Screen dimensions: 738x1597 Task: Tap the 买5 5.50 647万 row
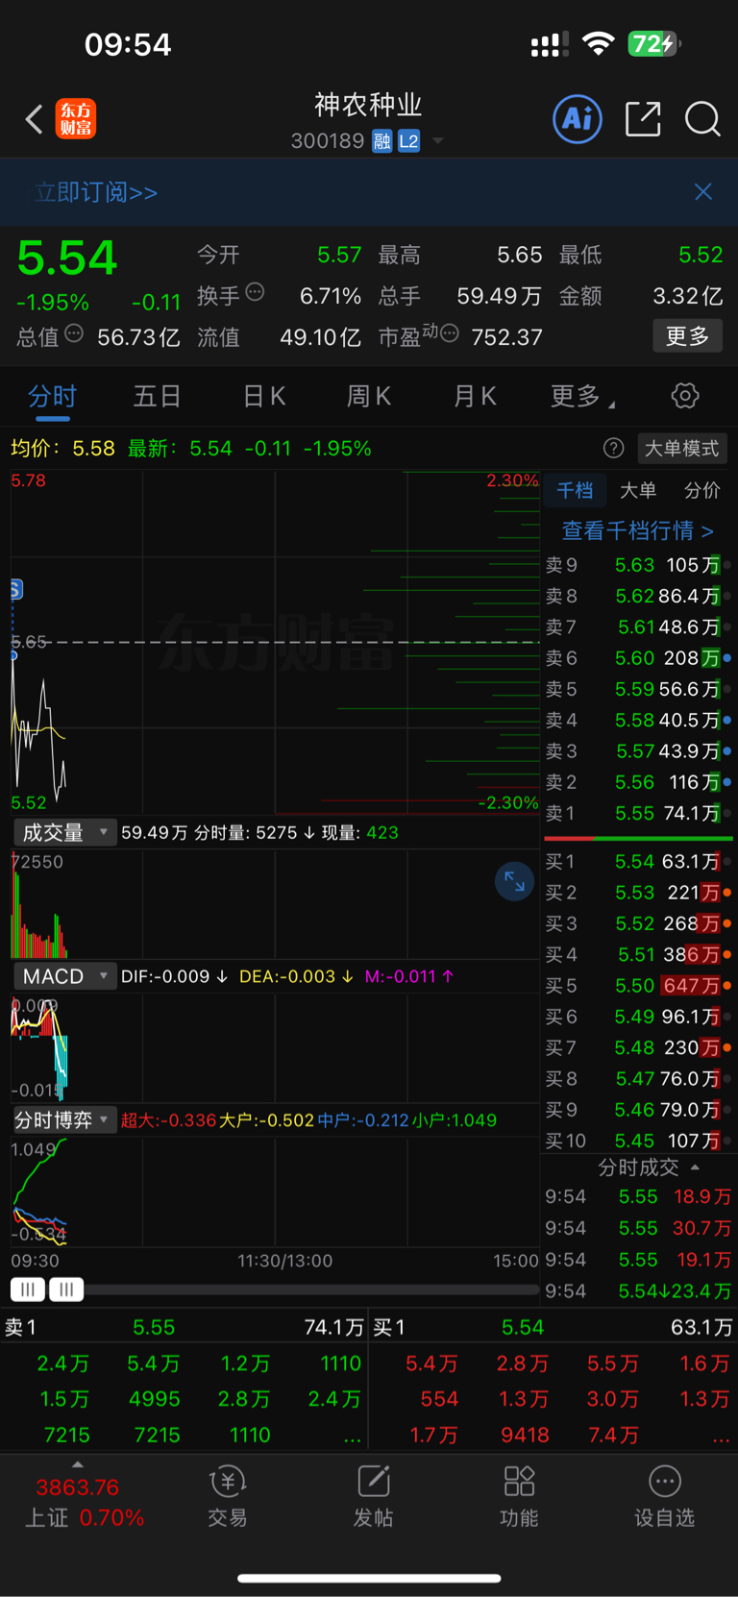pyautogui.click(x=638, y=985)
